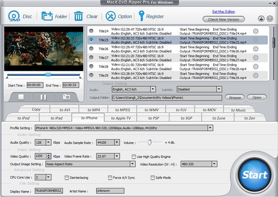Open the Folder import icon
The width and height of the screenshot is (278, 197).
[47, 16]
